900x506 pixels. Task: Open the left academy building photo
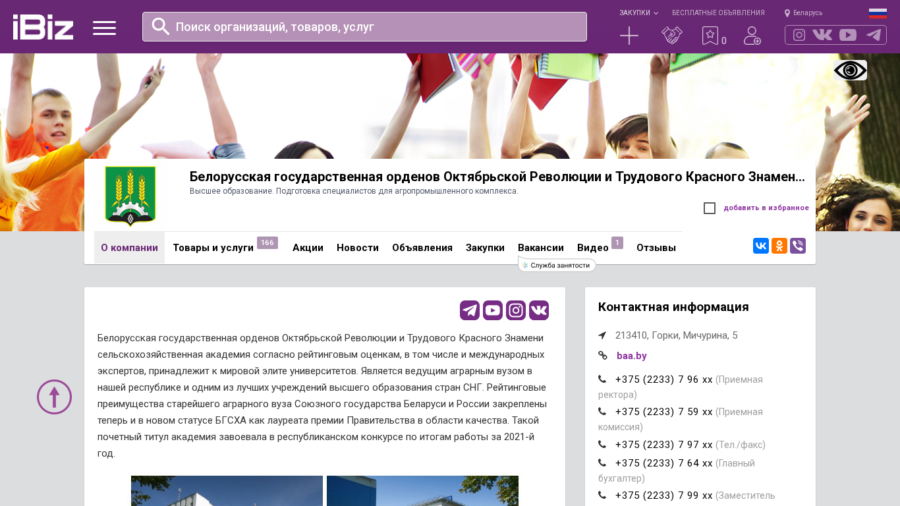click(227, 491)
